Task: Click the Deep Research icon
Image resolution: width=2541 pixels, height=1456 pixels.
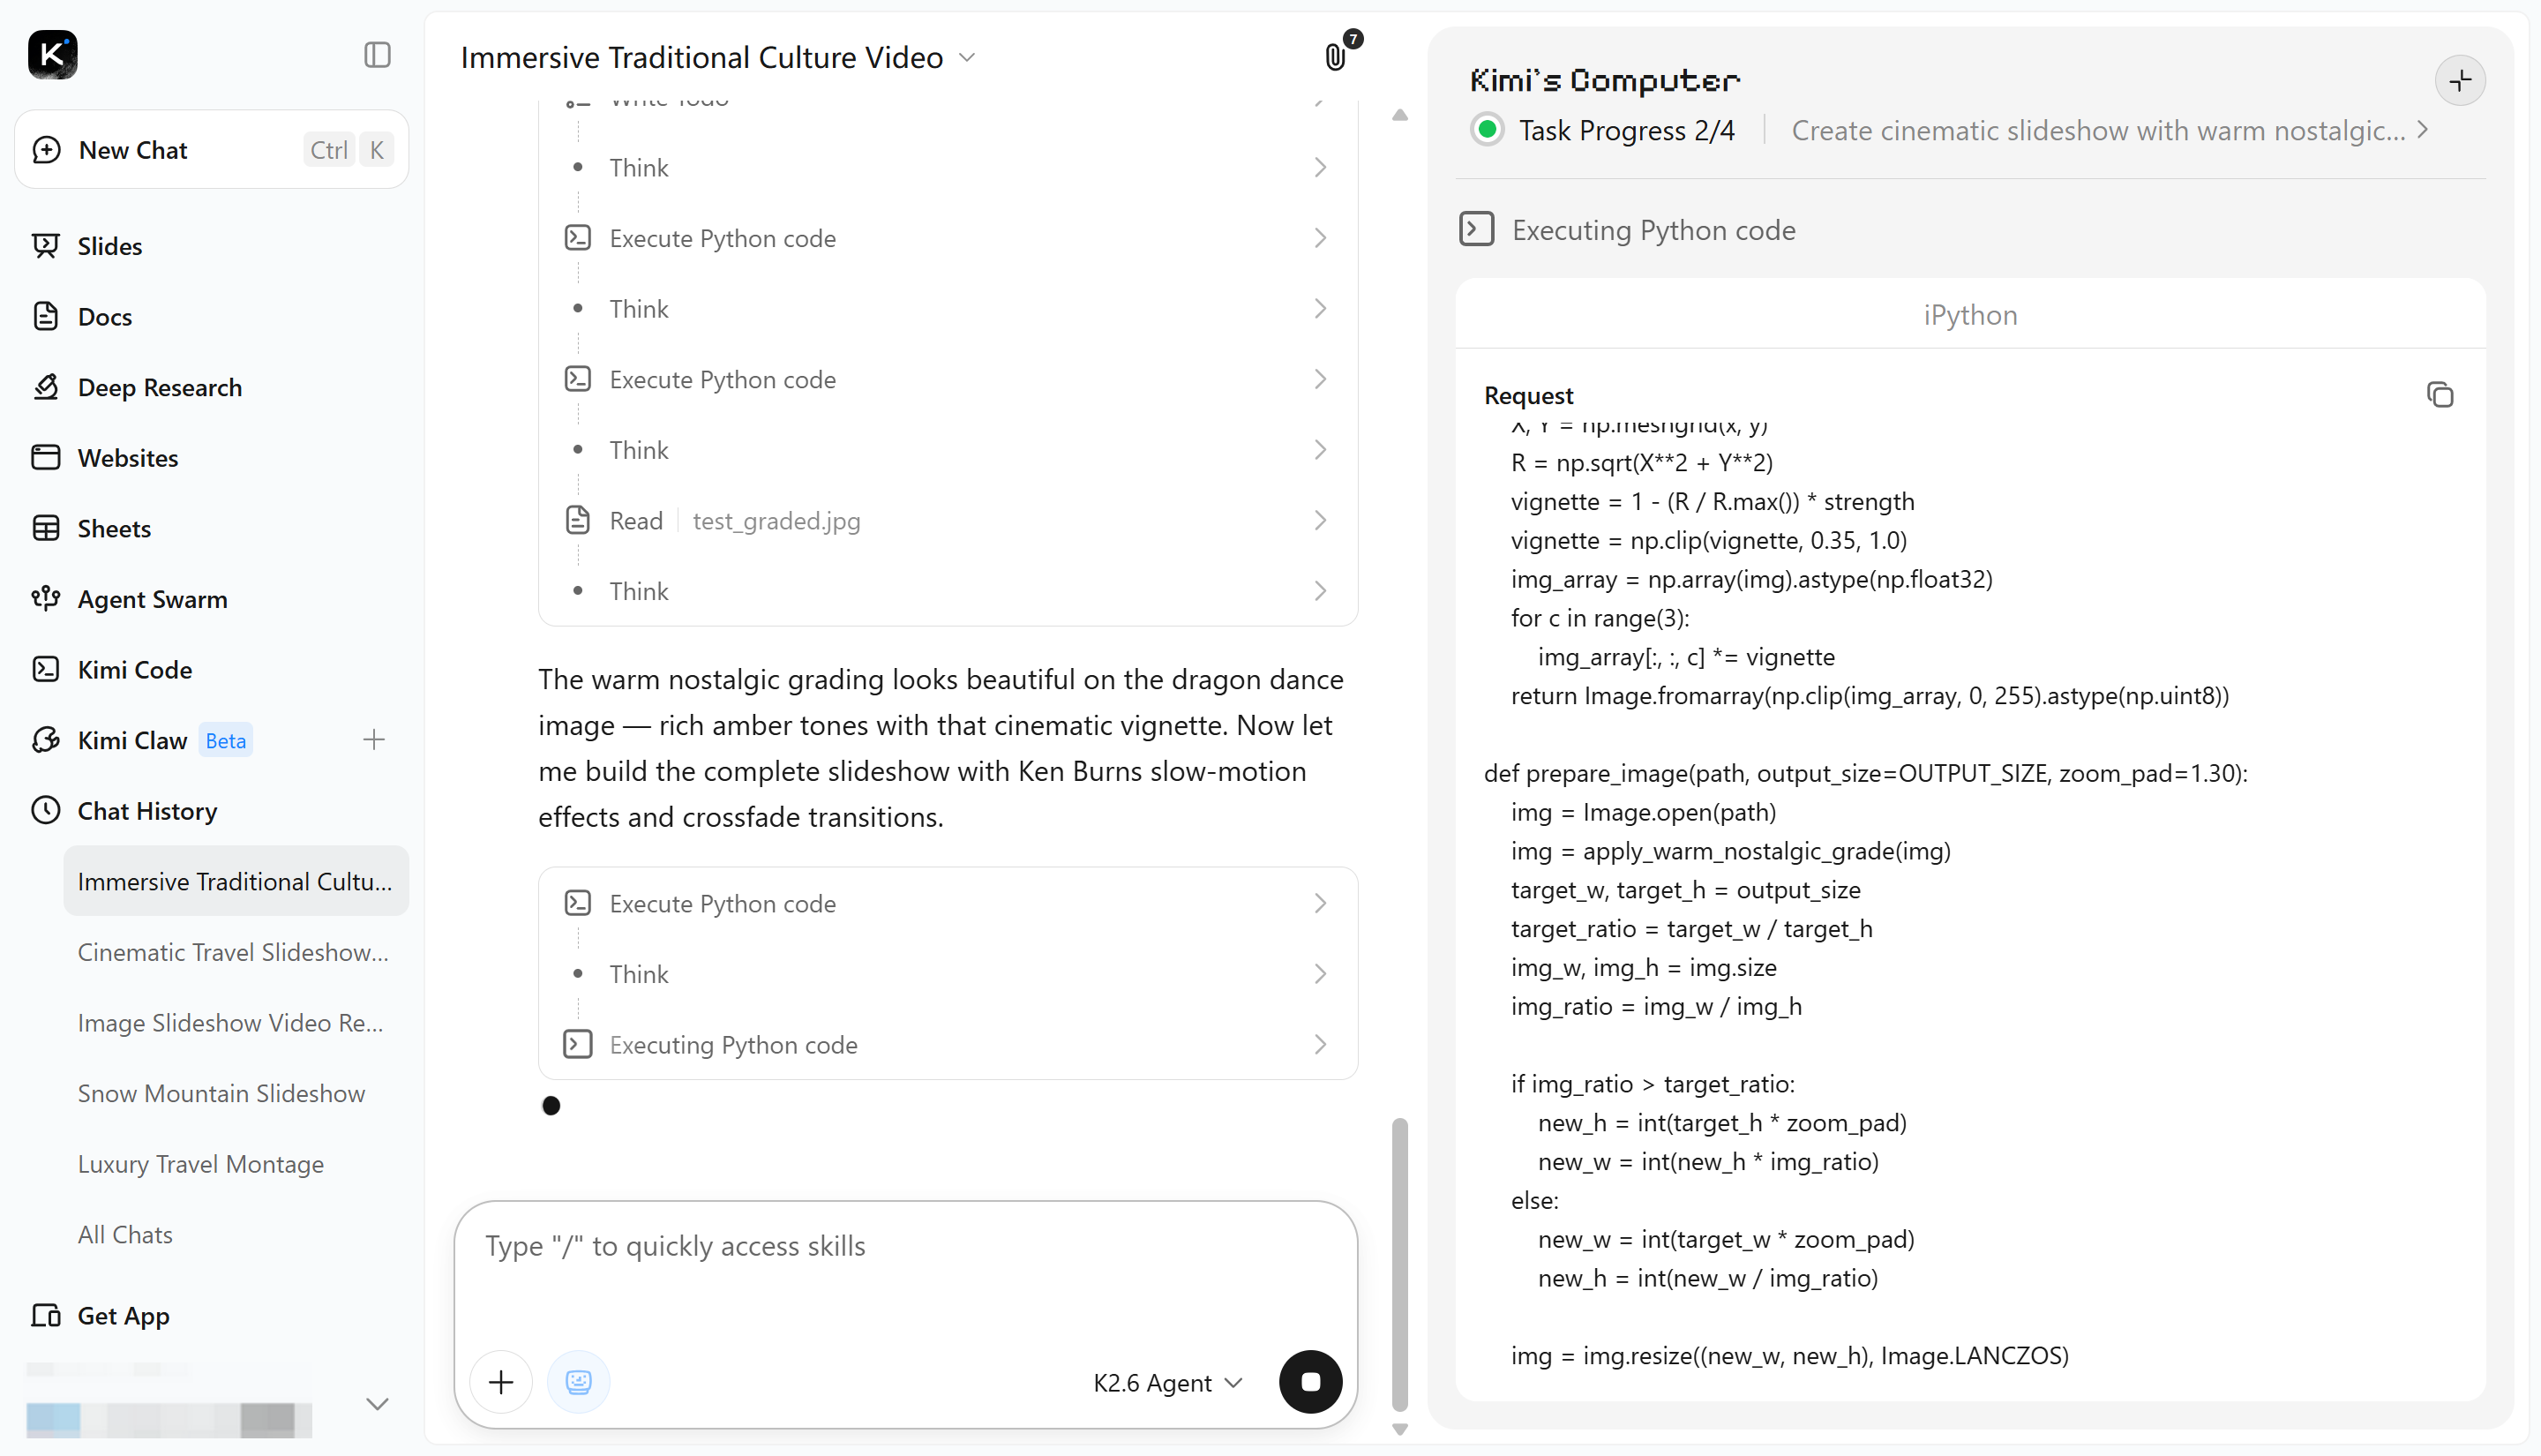Action: pos(46,388)
